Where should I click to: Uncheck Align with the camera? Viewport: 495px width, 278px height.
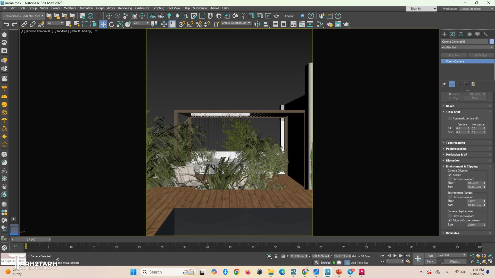click(450, 220)
